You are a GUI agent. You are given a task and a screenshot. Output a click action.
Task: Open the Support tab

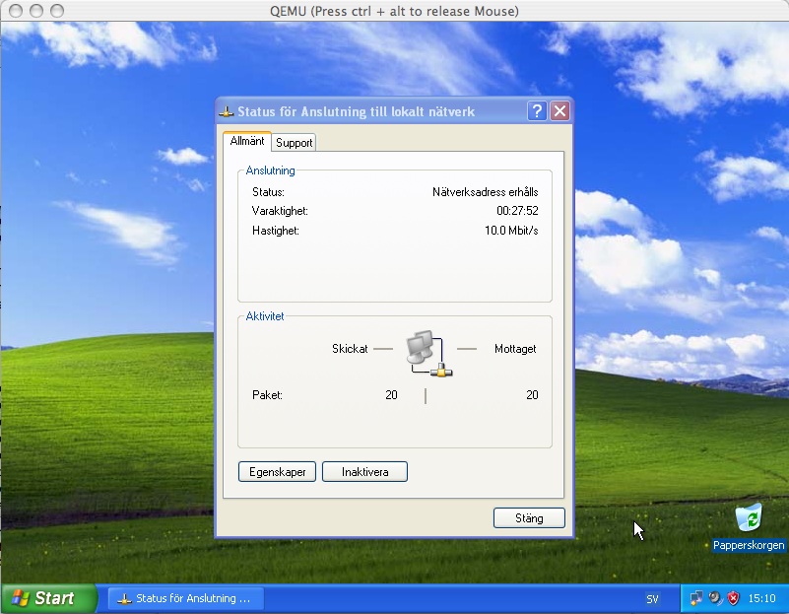click(x=294, y=143)
